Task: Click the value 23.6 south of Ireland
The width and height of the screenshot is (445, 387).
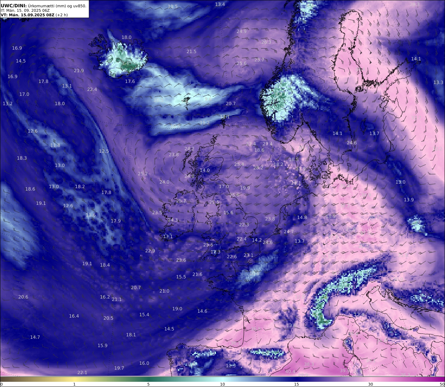Action: pyautogui.click(x=181, y=260)
